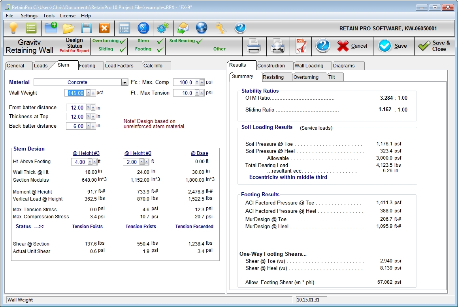Viewport: 458px width, 307px height.
Task: Expand the Material dropdown showing Concrete
Action: (x=124, y=82)
